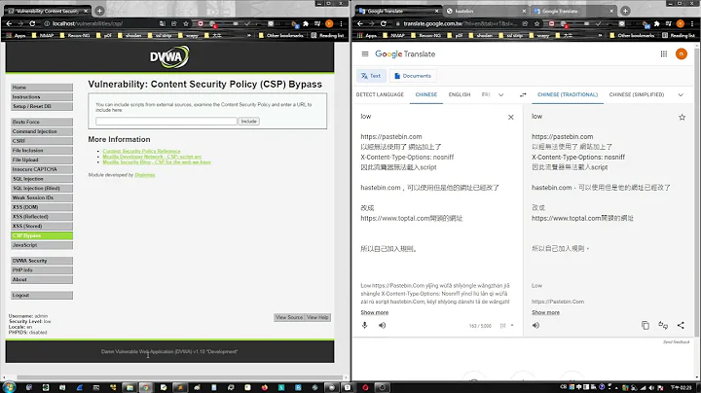This screenshot has width=701, height=393.
Task: Open Setup / Reset DB page
Action: pyautogui.click(x=42, y=106)
